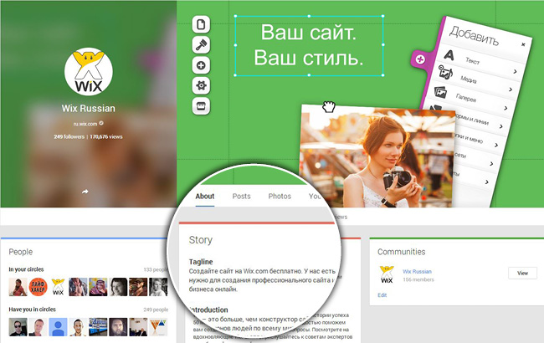
Task: Click the People heading
Action: 21,252
